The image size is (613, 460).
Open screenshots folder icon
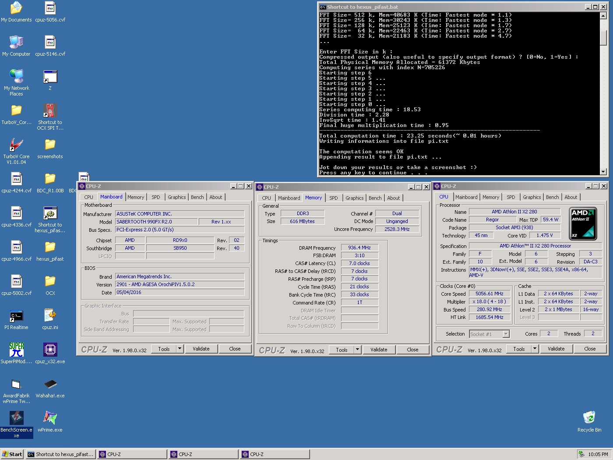pos(50,149)
